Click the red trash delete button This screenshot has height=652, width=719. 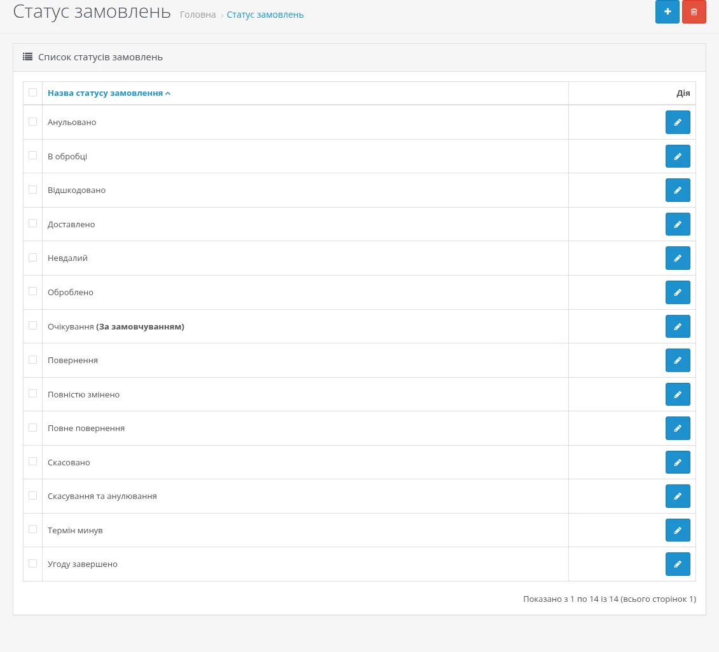(694, 11)
